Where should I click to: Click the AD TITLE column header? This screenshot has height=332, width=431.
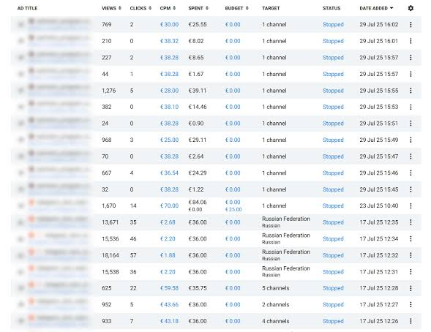pos(27,8)
